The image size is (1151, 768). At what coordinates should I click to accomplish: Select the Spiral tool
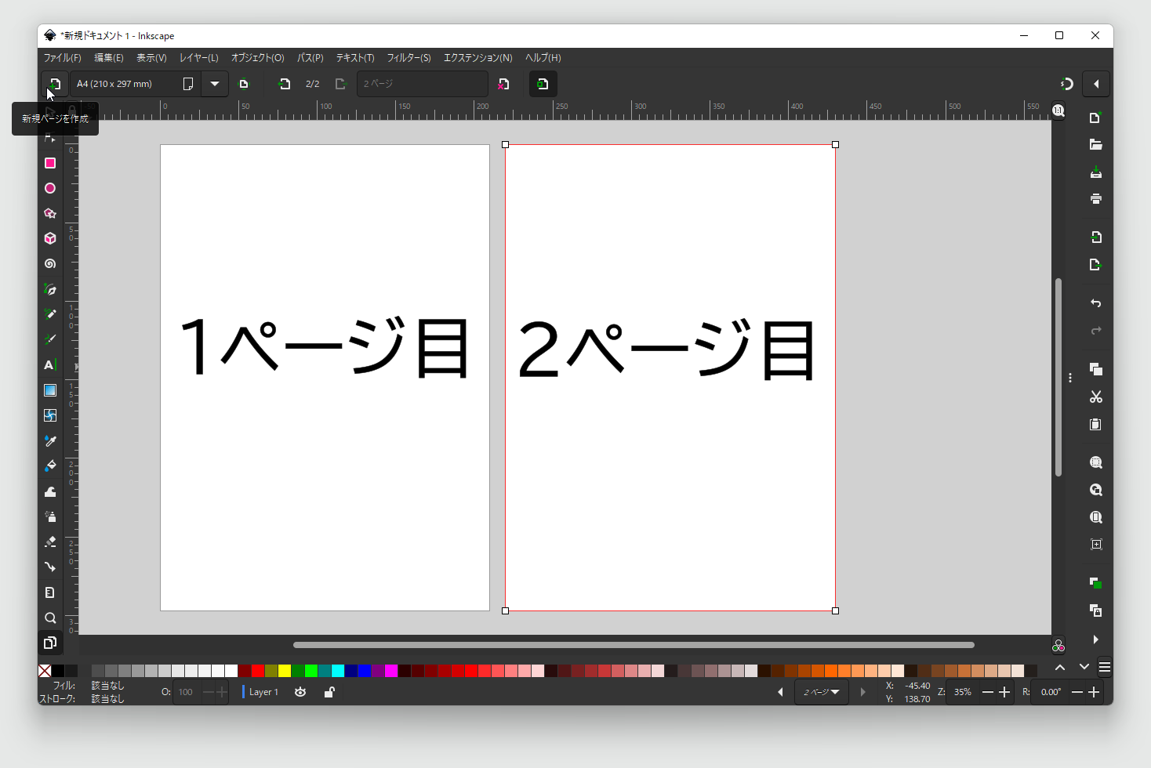coord(49,263)
